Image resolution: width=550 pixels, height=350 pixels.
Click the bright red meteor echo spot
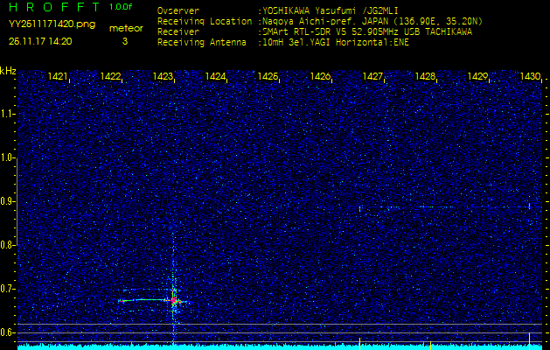point(176,301)
